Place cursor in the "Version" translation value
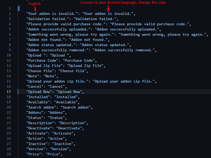The image size is (211, 158). click(60, 149)
